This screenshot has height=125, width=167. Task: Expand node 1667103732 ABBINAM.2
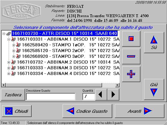tap(9, 62)
